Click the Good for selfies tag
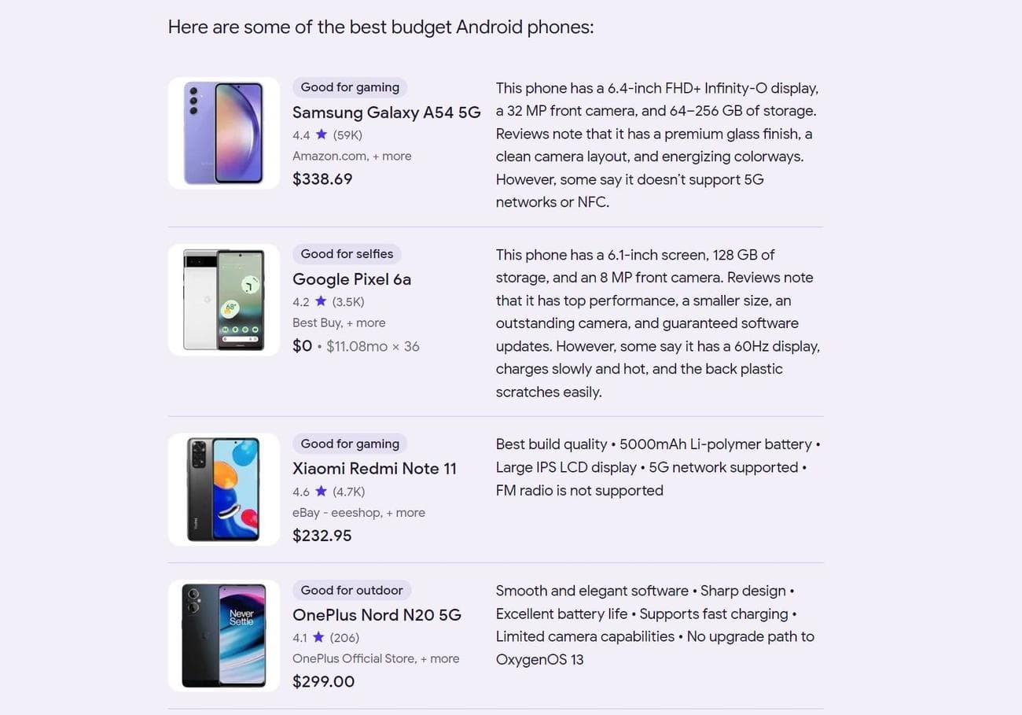The image size is (1022, 715). pos(347,254)
